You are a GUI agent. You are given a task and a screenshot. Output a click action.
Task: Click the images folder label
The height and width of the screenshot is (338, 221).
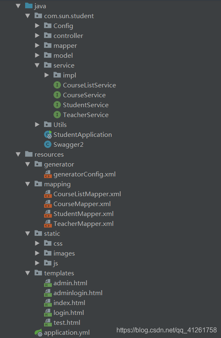click(x=64, y=254)
